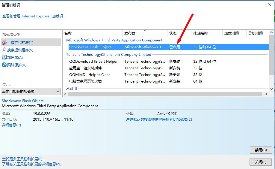Click the vertical scrollbar down arrow
The height and width of the screenshot is (169, 275).
coord(272,89)
